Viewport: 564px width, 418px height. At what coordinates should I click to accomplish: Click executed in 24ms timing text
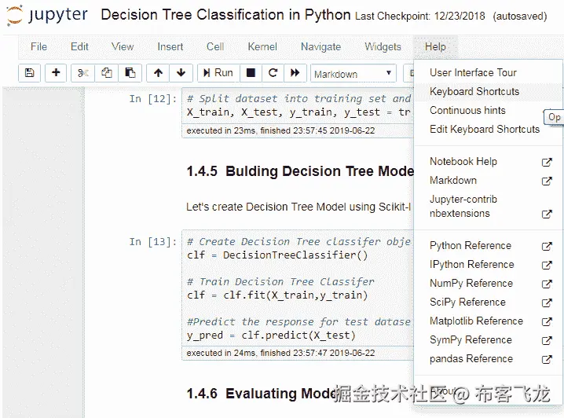[280, 353]
